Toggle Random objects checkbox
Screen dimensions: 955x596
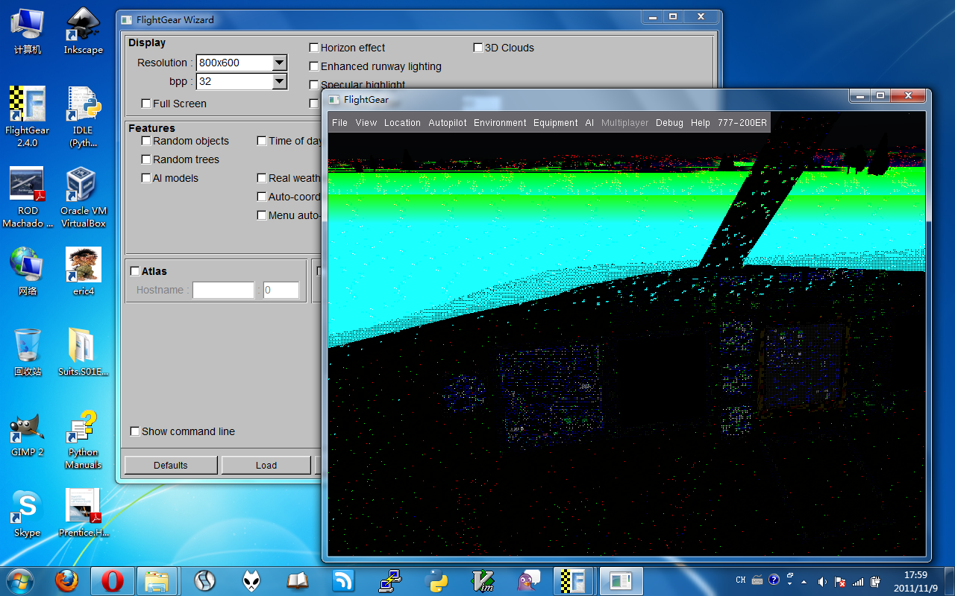point(146,141)
